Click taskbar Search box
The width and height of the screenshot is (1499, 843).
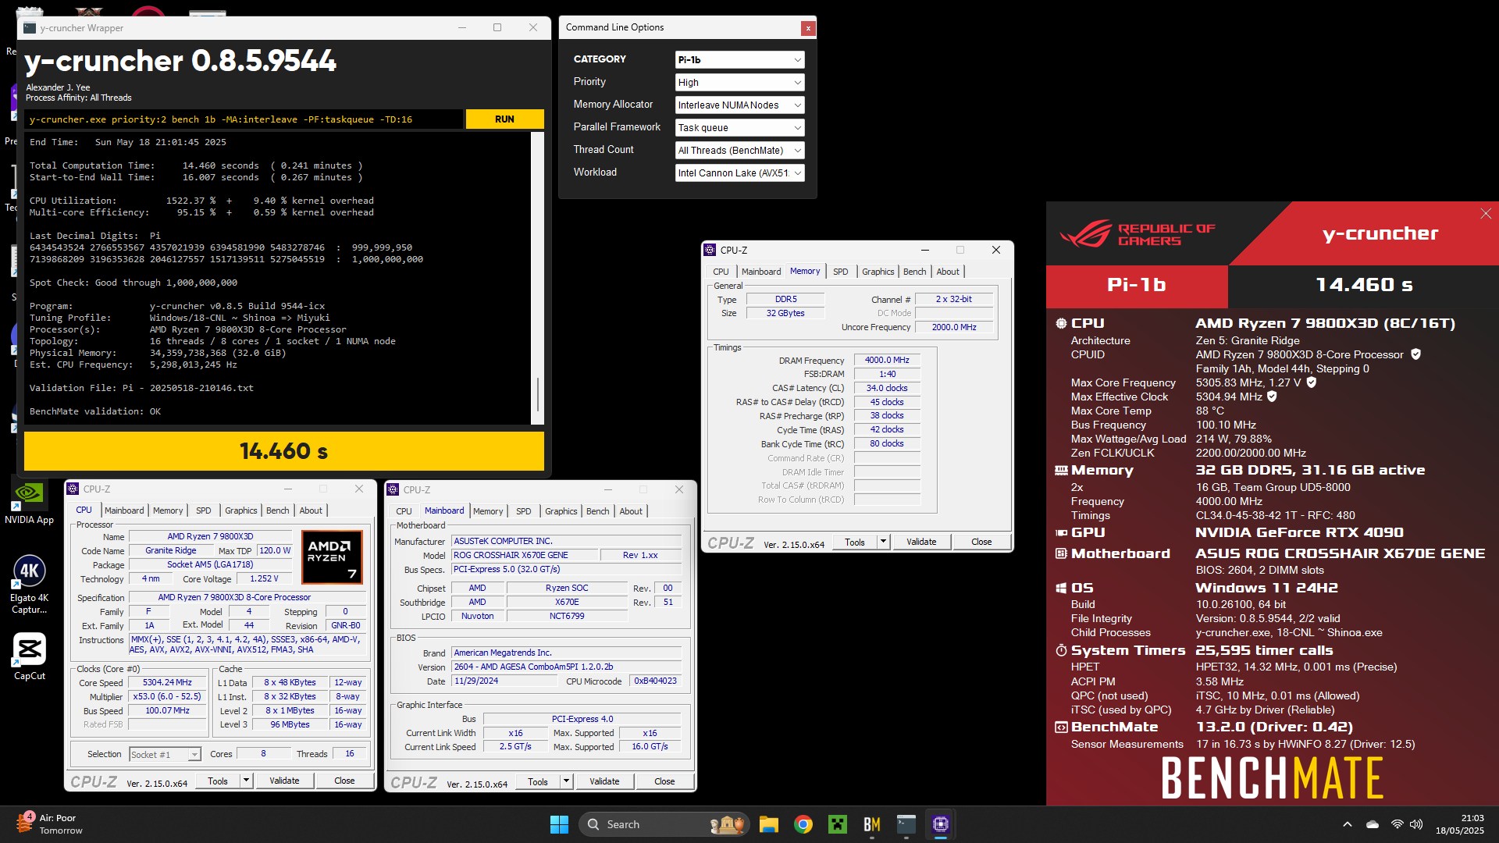coord(664,824)
